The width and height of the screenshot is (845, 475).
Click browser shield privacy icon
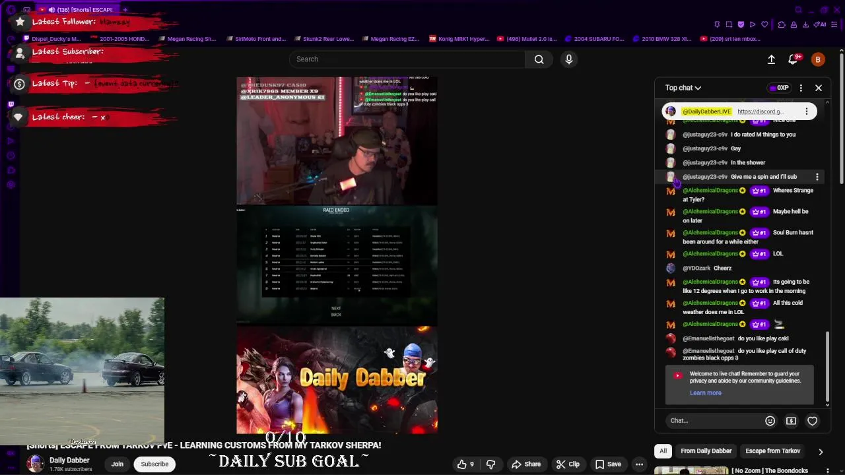click(741, 24)
